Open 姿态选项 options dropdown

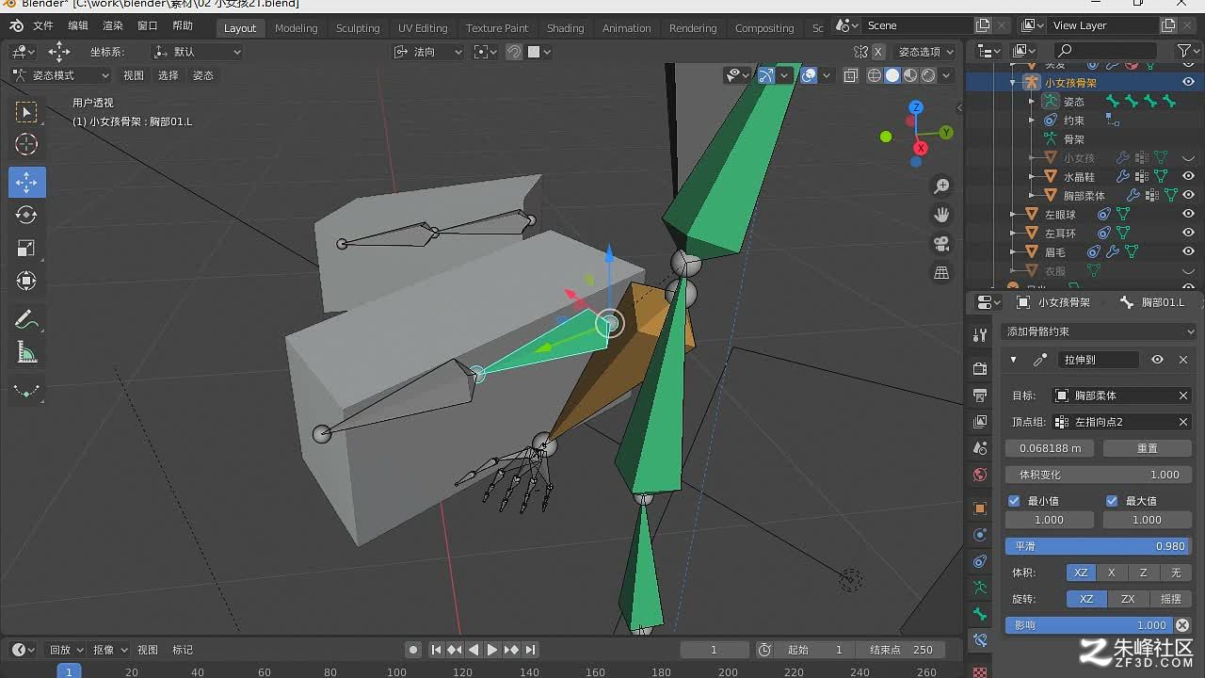pyautogui.click(x=925, y=52)
